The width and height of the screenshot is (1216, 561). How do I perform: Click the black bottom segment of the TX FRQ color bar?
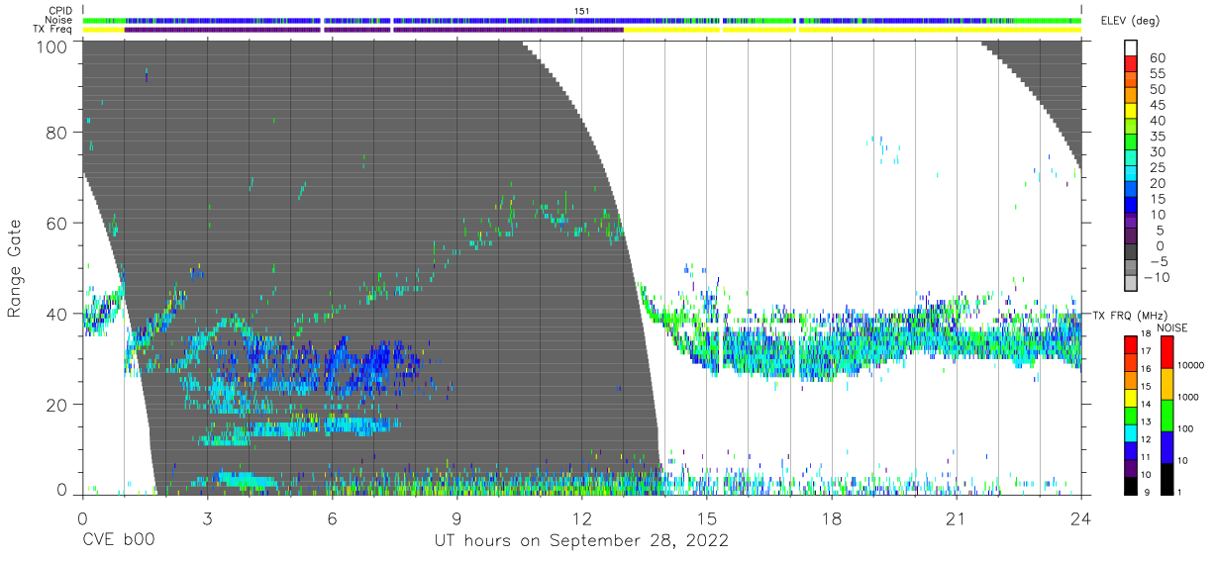(1132, 486)
